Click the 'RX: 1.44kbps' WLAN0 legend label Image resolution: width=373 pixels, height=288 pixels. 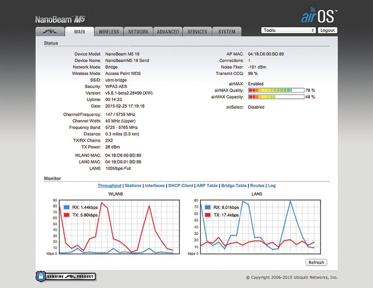tap(85, 207)
